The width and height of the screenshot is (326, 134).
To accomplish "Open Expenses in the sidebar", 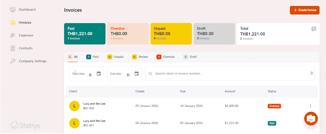I will (26, 35).
